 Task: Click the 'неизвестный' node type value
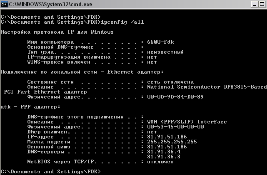(165, 52)
